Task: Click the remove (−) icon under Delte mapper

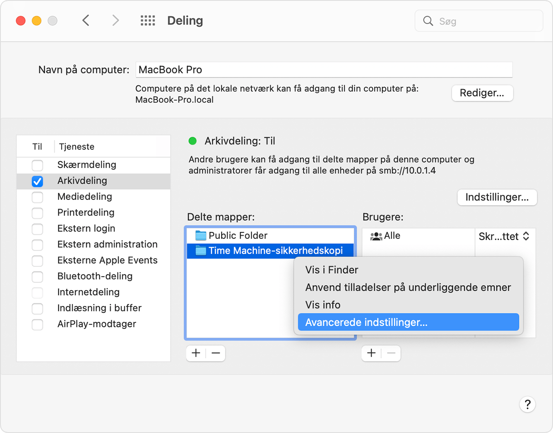Action: pyautogui.click(x=215, y=353)
